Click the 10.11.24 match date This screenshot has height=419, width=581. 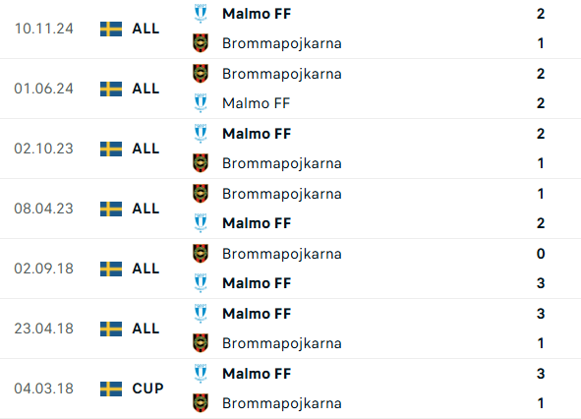[43, 29]
